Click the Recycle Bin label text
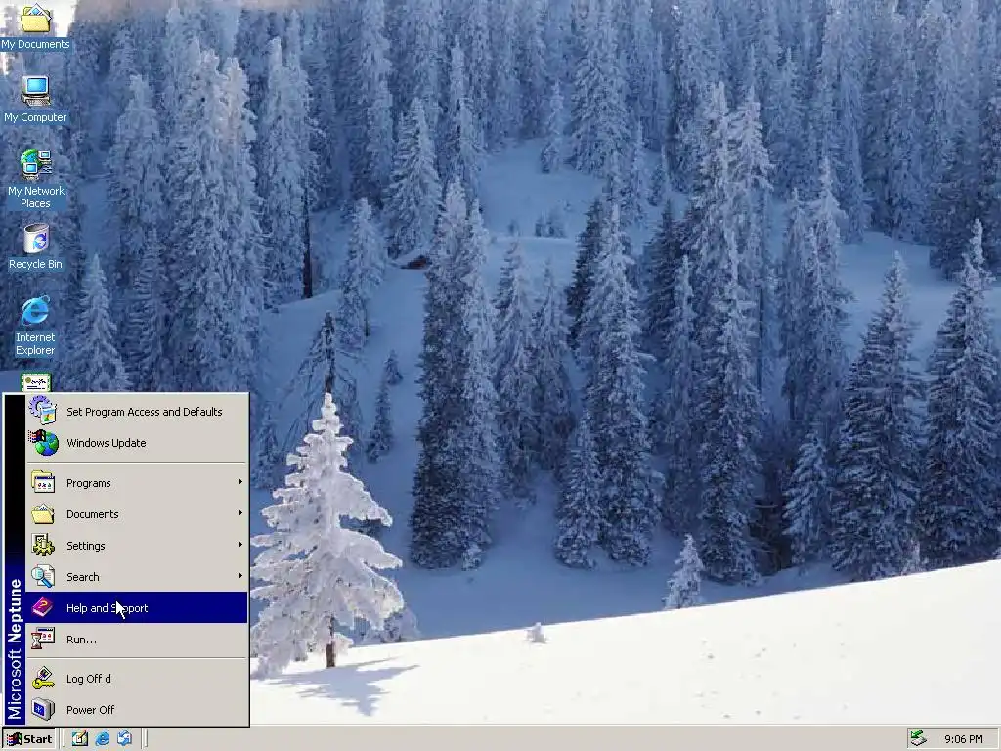1001x751 pixels. [x=35, y=264]
